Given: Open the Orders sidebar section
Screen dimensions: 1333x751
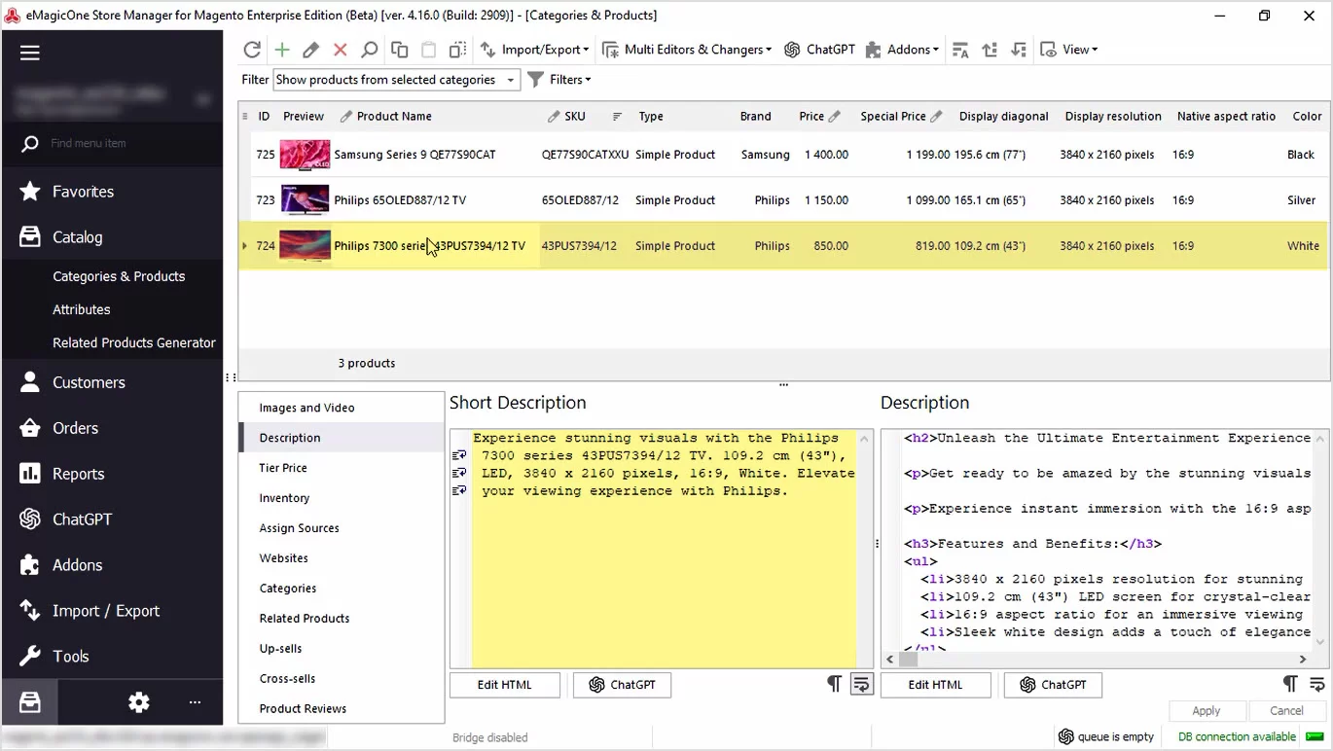Looking at the screenshot, I should (112, 428).
